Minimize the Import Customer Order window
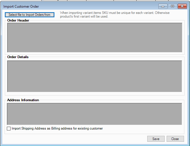Screen dimensions: 190x146 (x=163, y=6)
